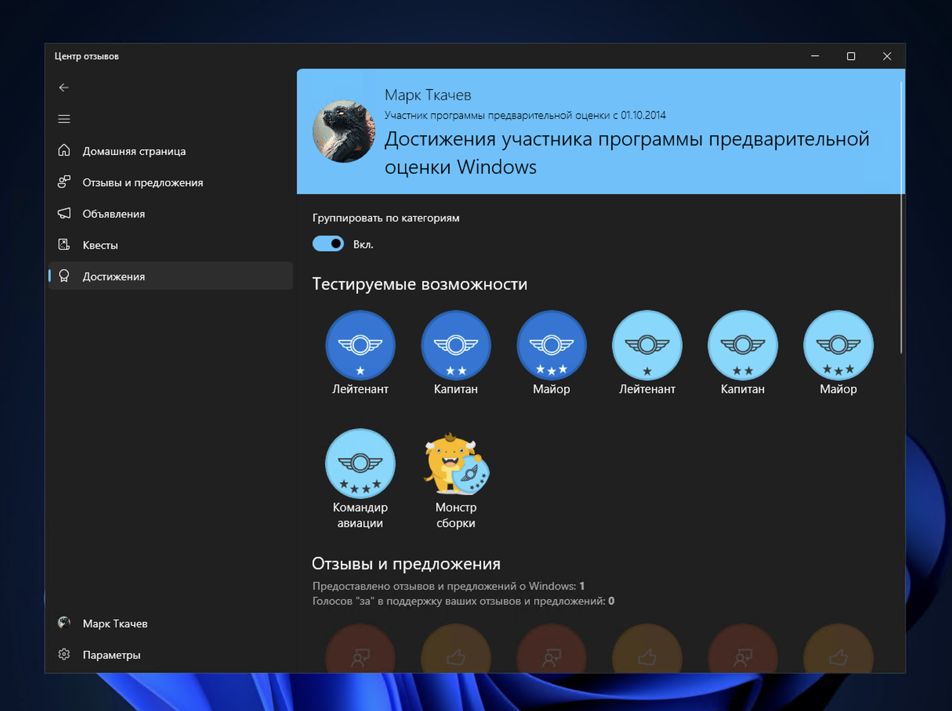Go to Объявления section
The height and width of the screenshot is (711, 952).
tap(170, 214)
